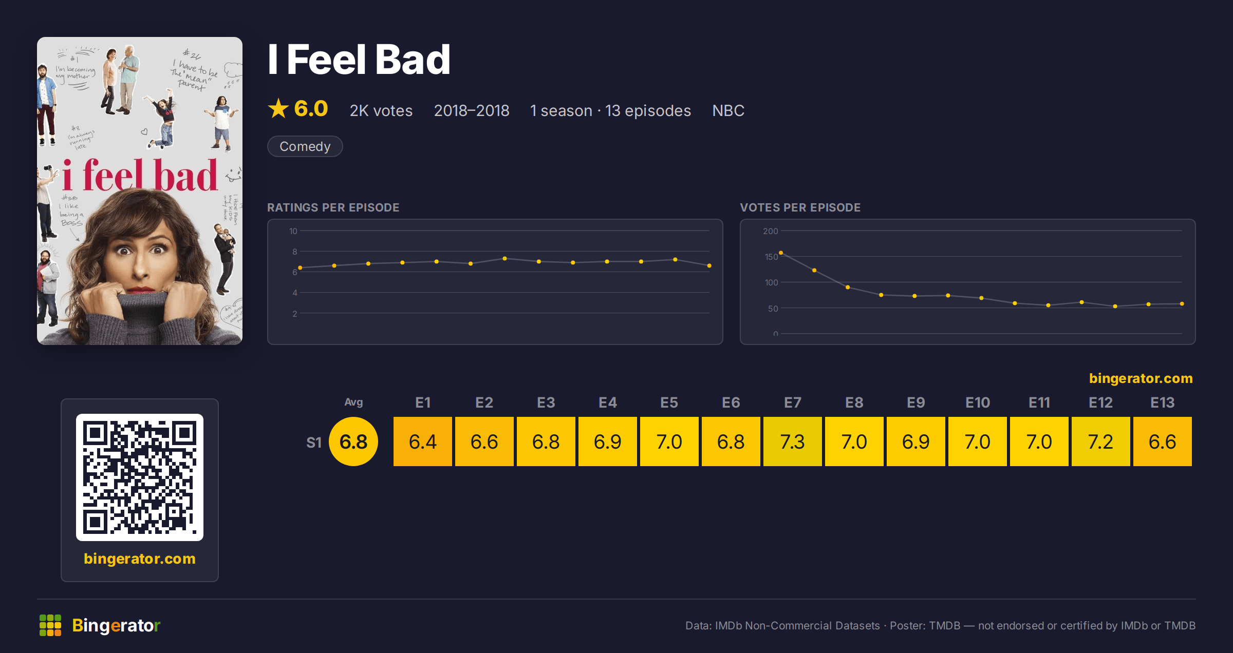1233x653 pixels.
Task: Open bingerator.com link above the episode grid
Action: tap(1141, 378)
